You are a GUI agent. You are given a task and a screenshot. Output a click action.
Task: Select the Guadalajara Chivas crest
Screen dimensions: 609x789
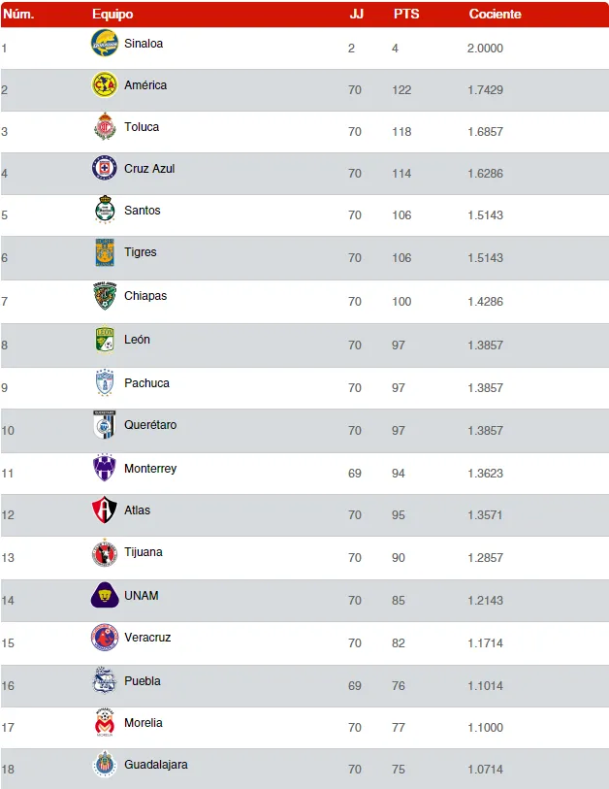pyautogui.click(x=105, y=765)
